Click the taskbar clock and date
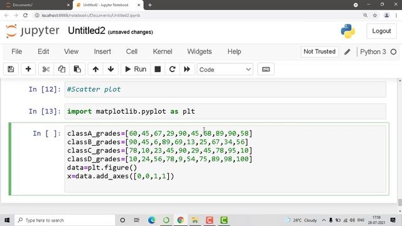The width and height of the screenshot is (402, 226). [377, 220]
